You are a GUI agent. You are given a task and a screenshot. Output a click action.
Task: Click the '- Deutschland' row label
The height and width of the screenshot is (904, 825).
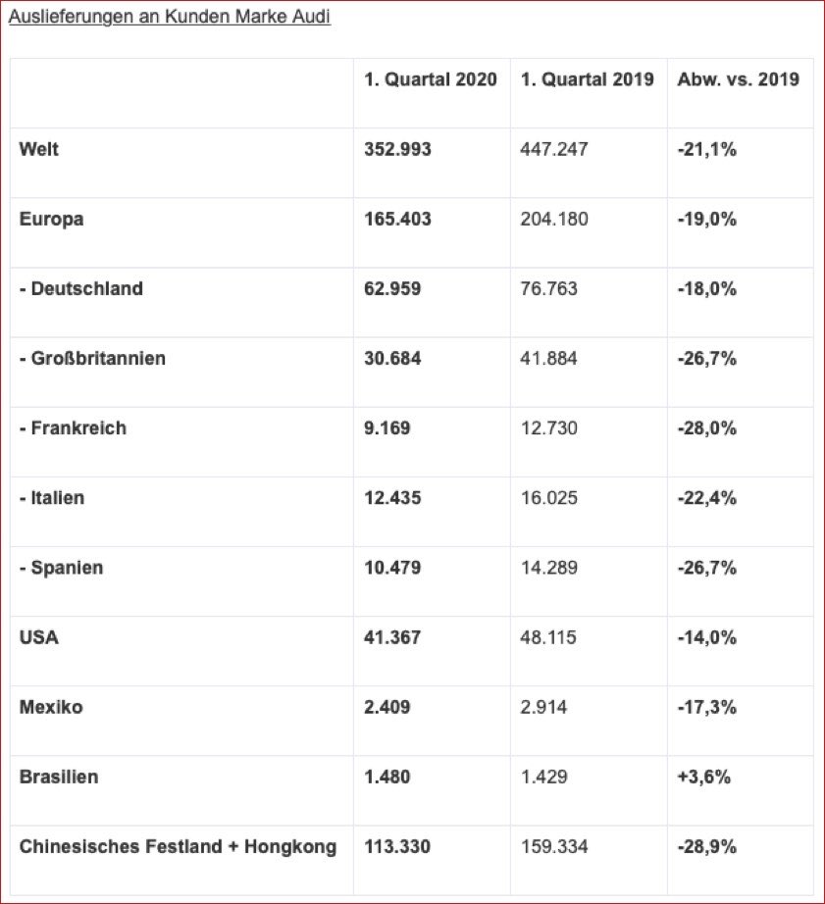click(x=81, y=288)
